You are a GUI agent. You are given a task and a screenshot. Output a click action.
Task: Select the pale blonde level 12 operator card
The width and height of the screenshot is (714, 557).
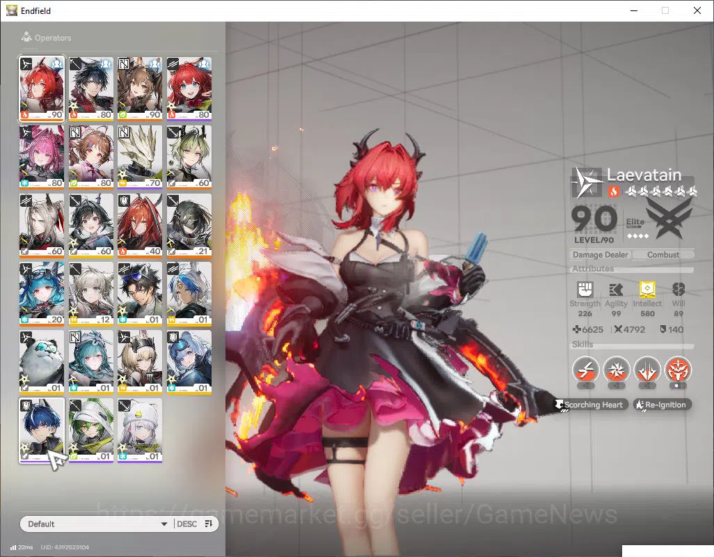(91, 294)
